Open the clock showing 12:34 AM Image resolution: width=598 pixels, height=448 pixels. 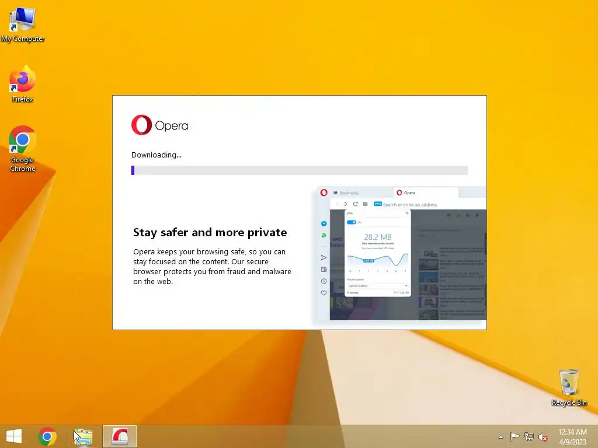(x=572, y=437)
